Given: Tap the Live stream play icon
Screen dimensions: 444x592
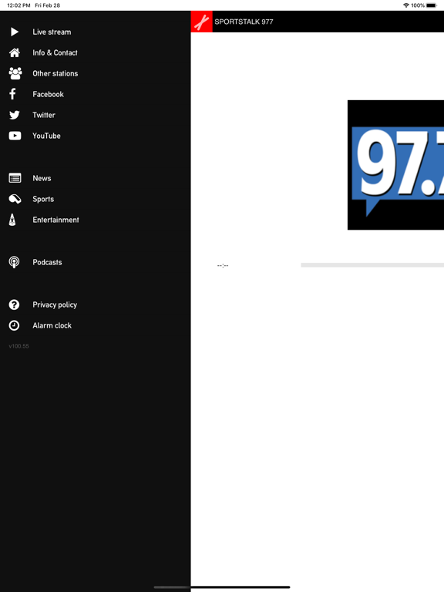Looking at the screenshot, I should click(15, 32).
